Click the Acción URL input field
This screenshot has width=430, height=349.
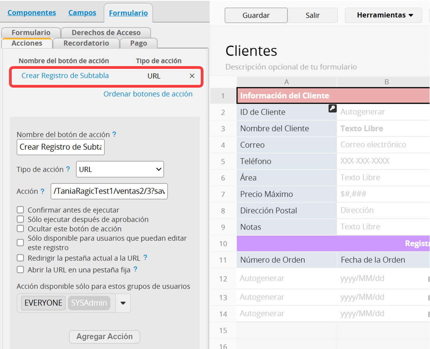(x=109, y=191)
